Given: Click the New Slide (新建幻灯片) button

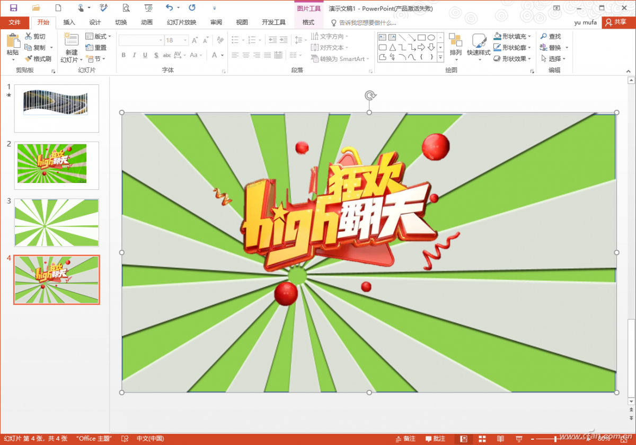Looking at the screenshot, I should pyautogui.click(x=72, y=47).
